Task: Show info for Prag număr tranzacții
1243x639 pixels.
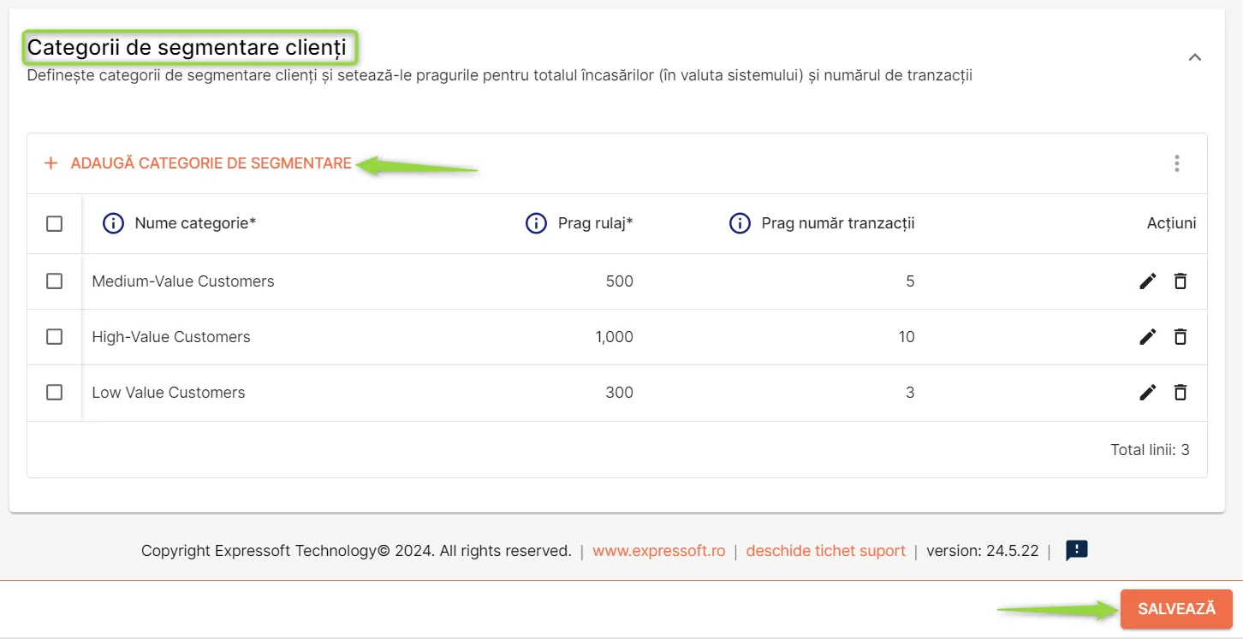Action: (x=740, y=223)
